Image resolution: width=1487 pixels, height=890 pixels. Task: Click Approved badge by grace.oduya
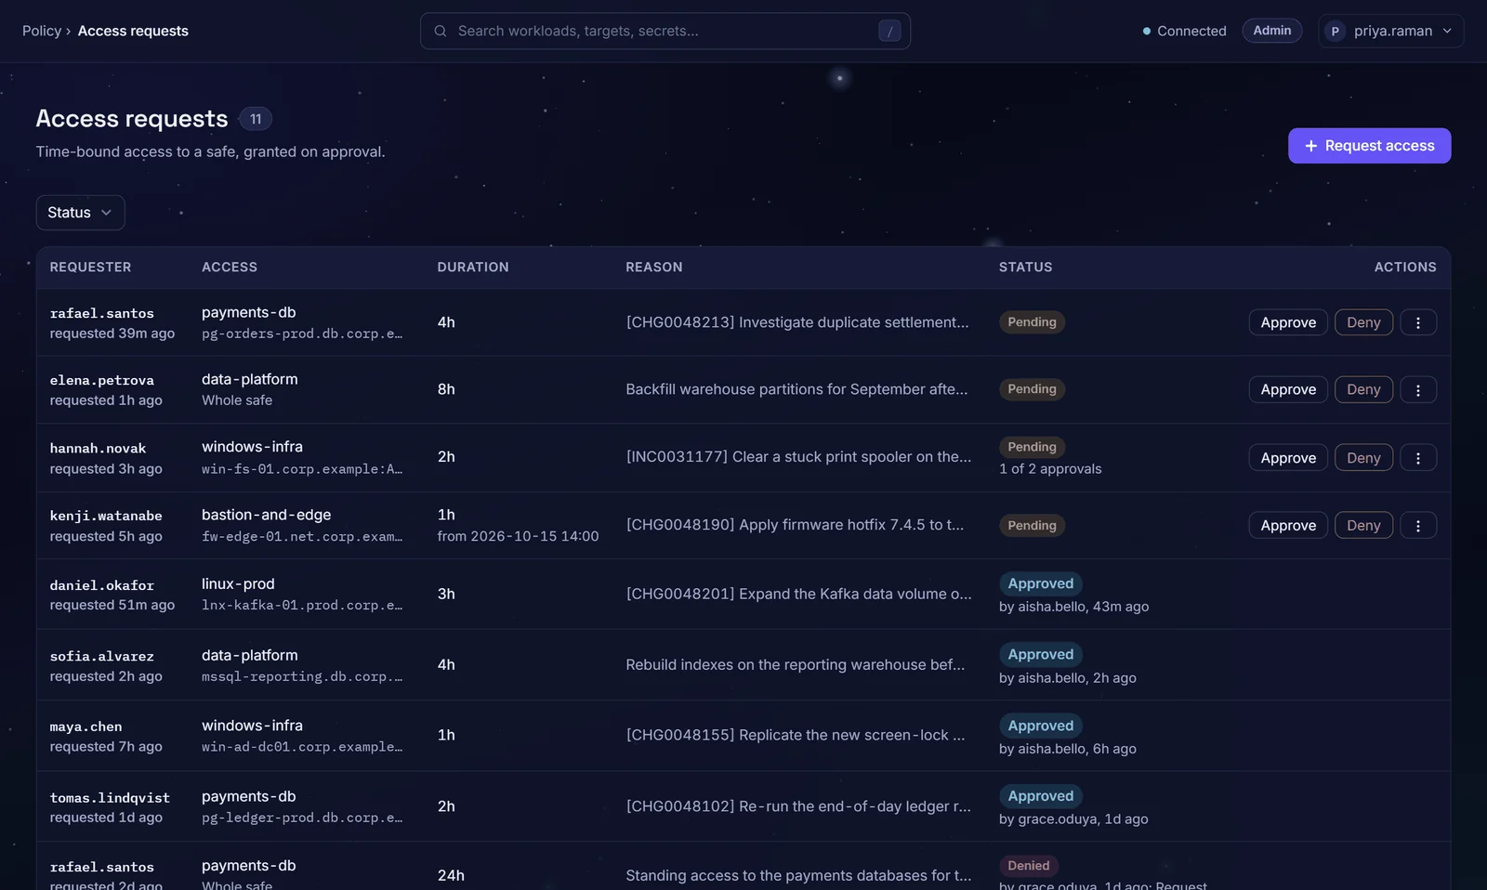1040,796
